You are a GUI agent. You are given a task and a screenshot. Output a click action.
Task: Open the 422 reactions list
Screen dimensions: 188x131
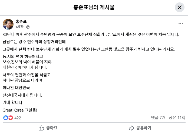[18, 118]
